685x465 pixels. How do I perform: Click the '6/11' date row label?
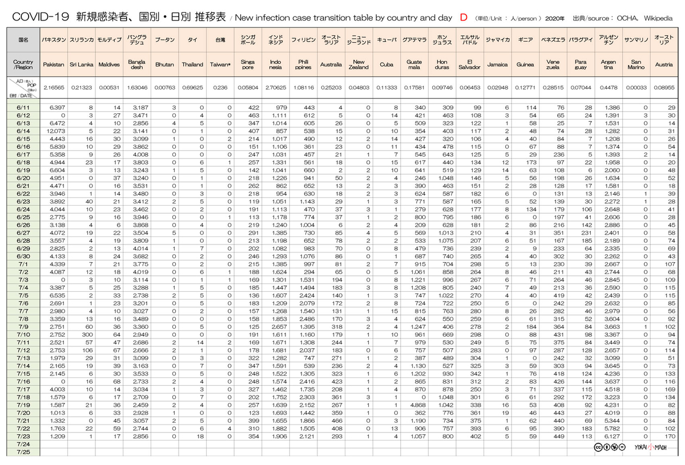[23, 107]
